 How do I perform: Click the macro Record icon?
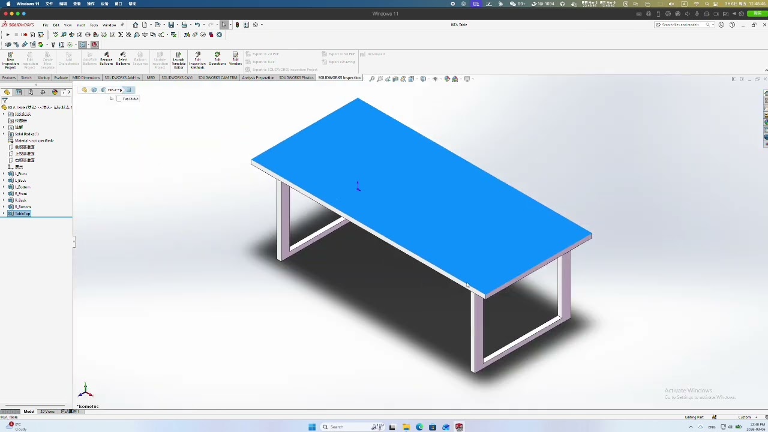(x=24, y=35)
